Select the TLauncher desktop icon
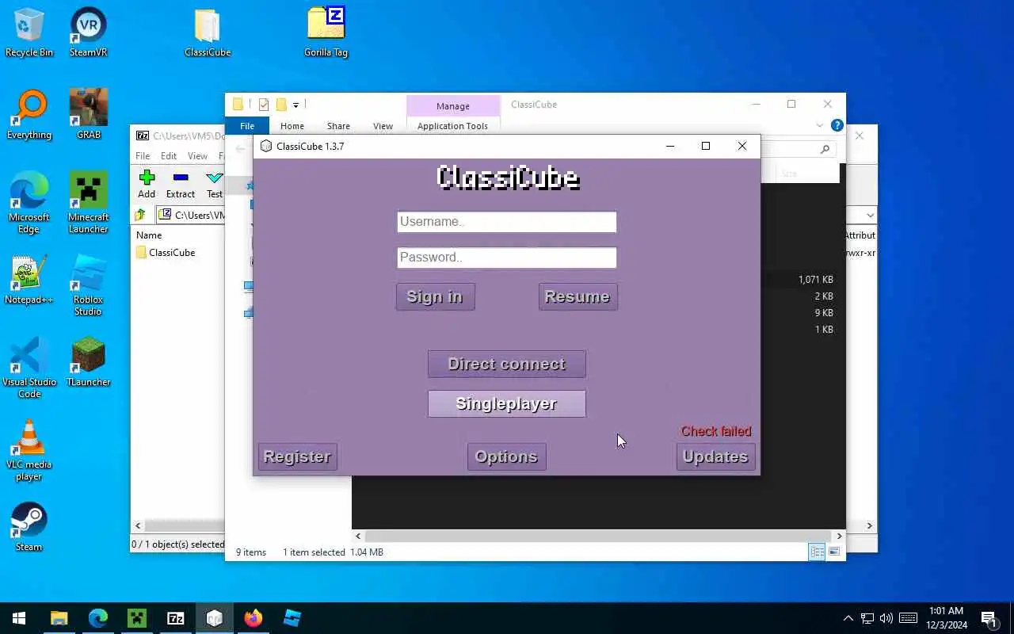1014x634 pixels. point(88,362)
